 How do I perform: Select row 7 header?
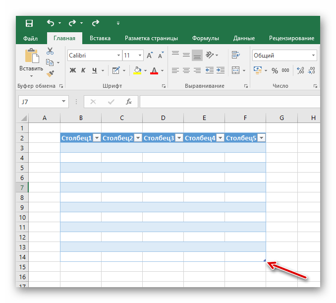click(x=22, y=187)
